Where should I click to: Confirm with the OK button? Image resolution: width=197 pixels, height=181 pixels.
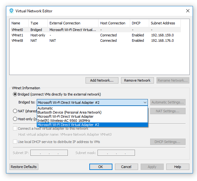pos(101,167)
